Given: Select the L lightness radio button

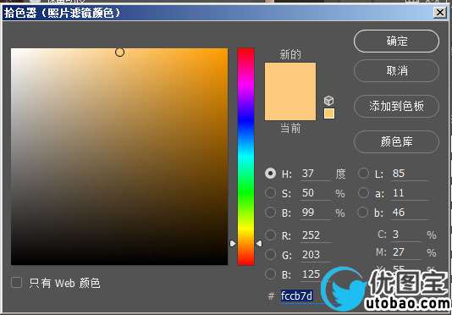Looking at the screenshot, I should (x=363, y=174).
